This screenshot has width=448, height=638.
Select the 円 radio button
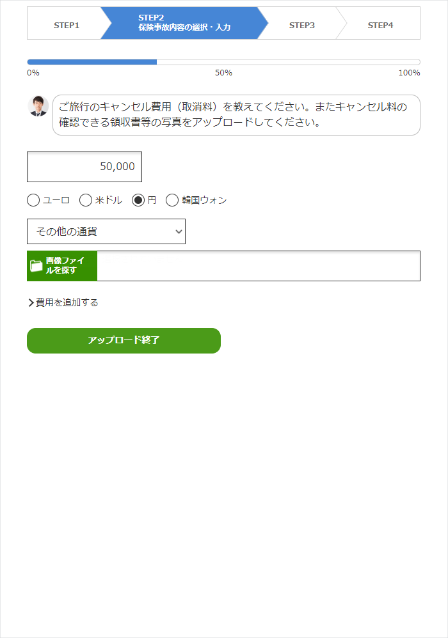click(138, 200)
